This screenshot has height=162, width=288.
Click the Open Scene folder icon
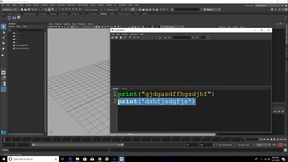click(x=25, y=9)
